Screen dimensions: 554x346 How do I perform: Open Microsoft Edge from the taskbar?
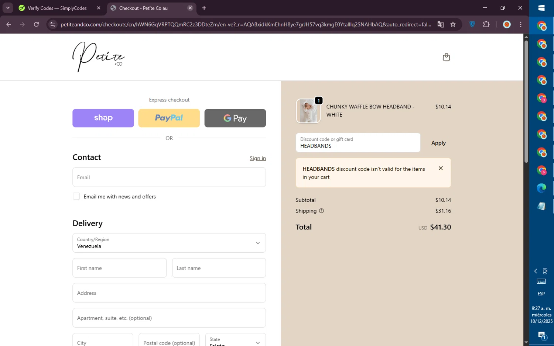(x=541, y=188)
